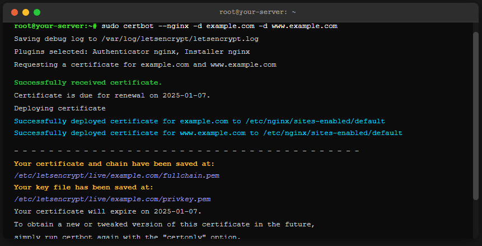Click the Certificate is due for renewal line

pyautogui.click(x=112, y=95)
